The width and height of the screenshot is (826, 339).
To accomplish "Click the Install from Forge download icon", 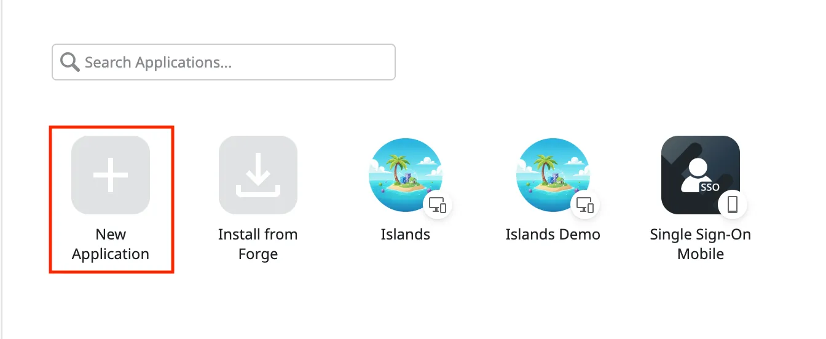I will (x=258, y=175).
